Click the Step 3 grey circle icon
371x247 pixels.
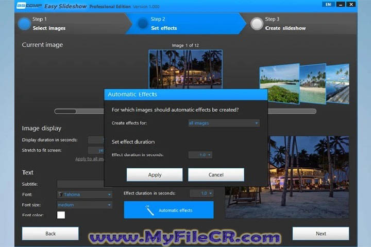(x=257, y=24)
